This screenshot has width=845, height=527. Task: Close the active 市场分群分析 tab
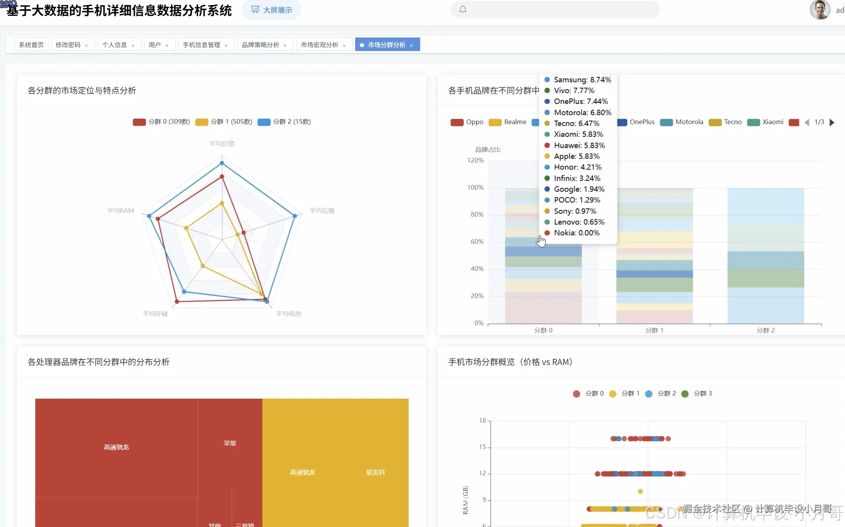tap(411, 46)
